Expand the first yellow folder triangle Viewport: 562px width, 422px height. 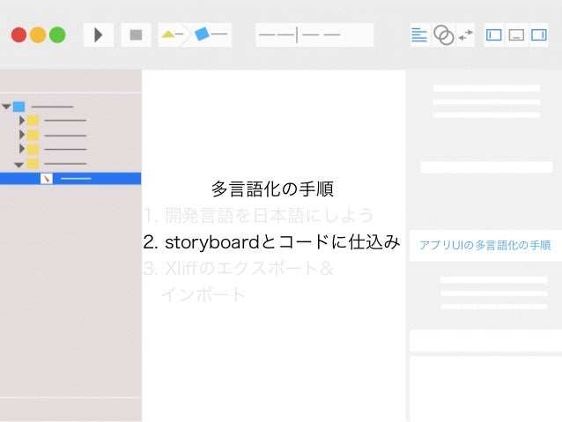(22, 121)
